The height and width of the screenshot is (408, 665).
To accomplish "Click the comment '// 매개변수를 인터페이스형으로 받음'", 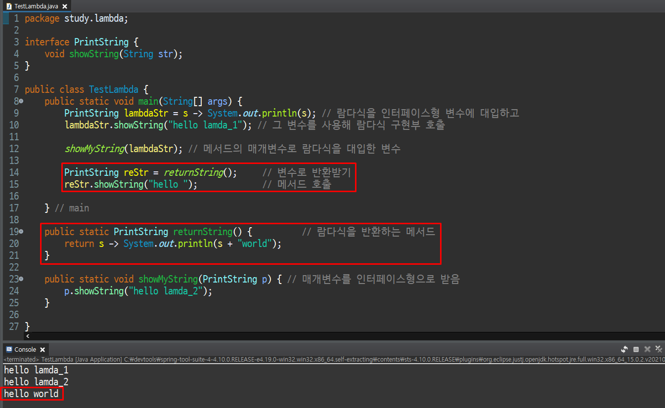I will tap(373, 279).
